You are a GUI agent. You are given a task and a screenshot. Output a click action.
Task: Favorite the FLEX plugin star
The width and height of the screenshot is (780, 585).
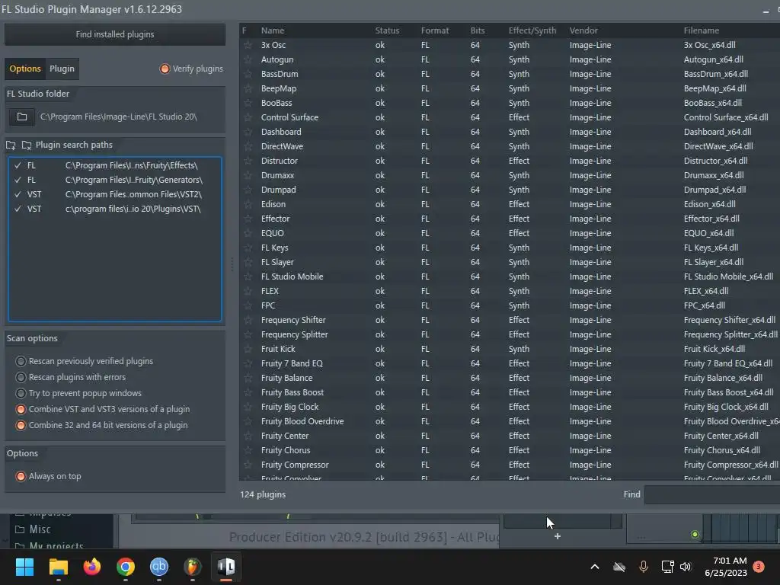point(248,291)
